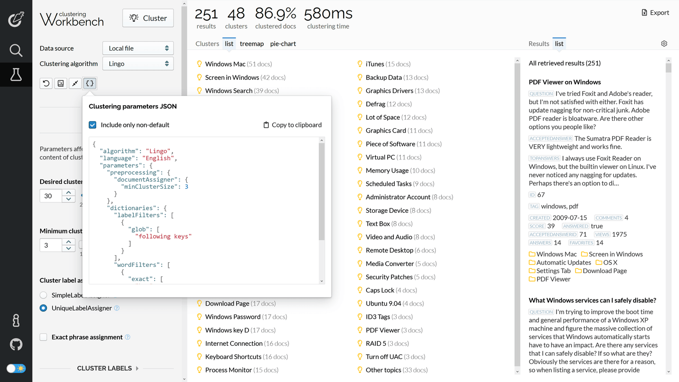Collapse parameters using the inward arrows icon
The height and width of the screenshot is (382, 679).
75,83
